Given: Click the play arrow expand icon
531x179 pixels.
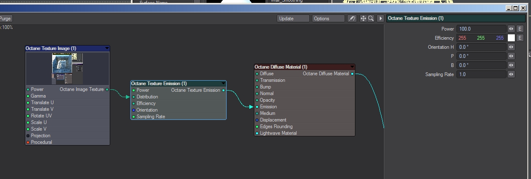Looking at the screenshot, I should [x=380, y=19].
